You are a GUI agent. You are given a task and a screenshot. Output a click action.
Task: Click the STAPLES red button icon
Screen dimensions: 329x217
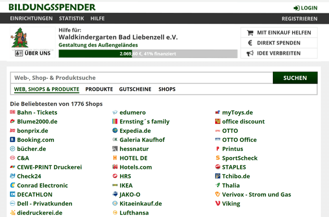[x=217, y=167]
